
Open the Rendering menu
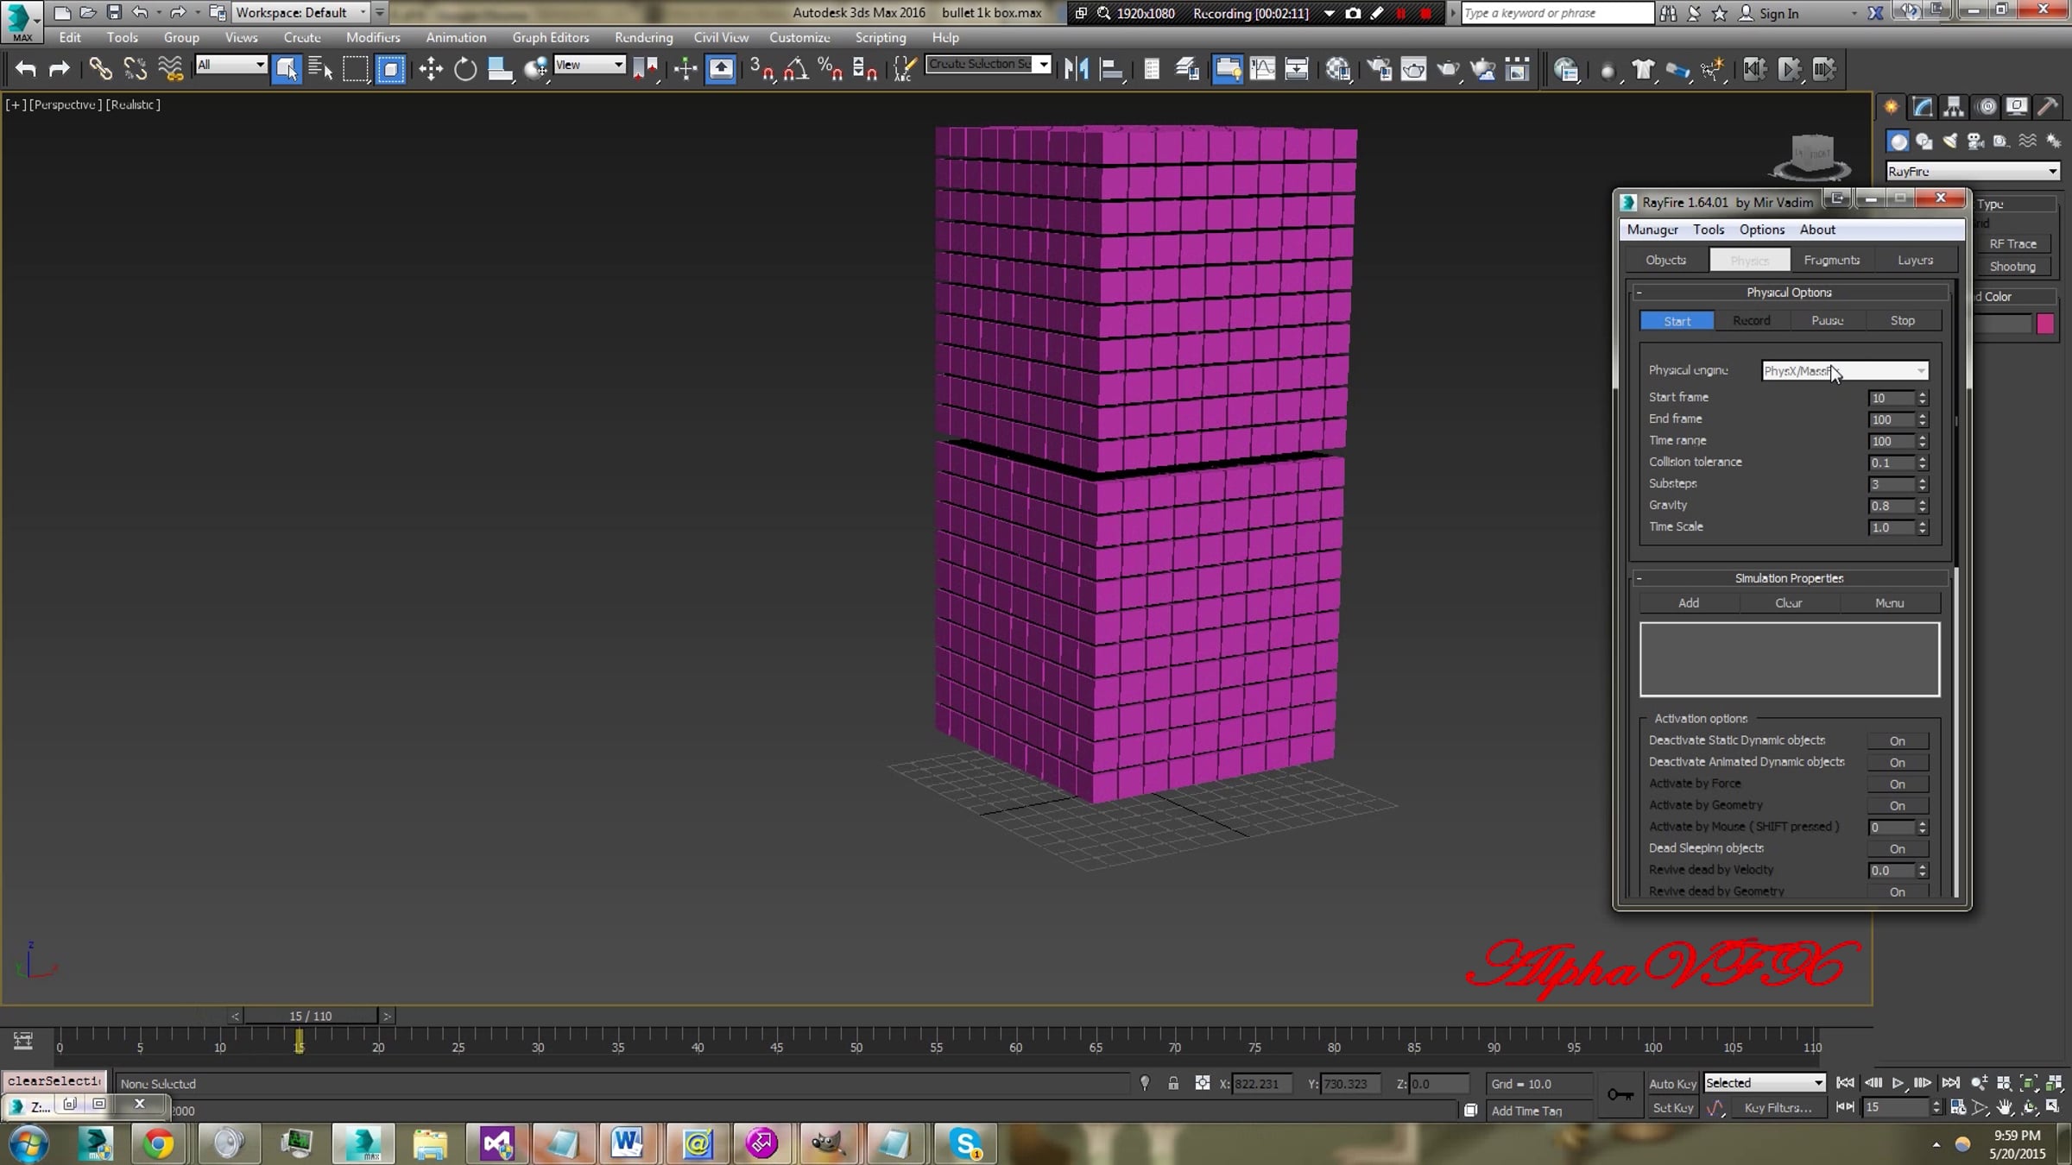click(x=643, y=38)
